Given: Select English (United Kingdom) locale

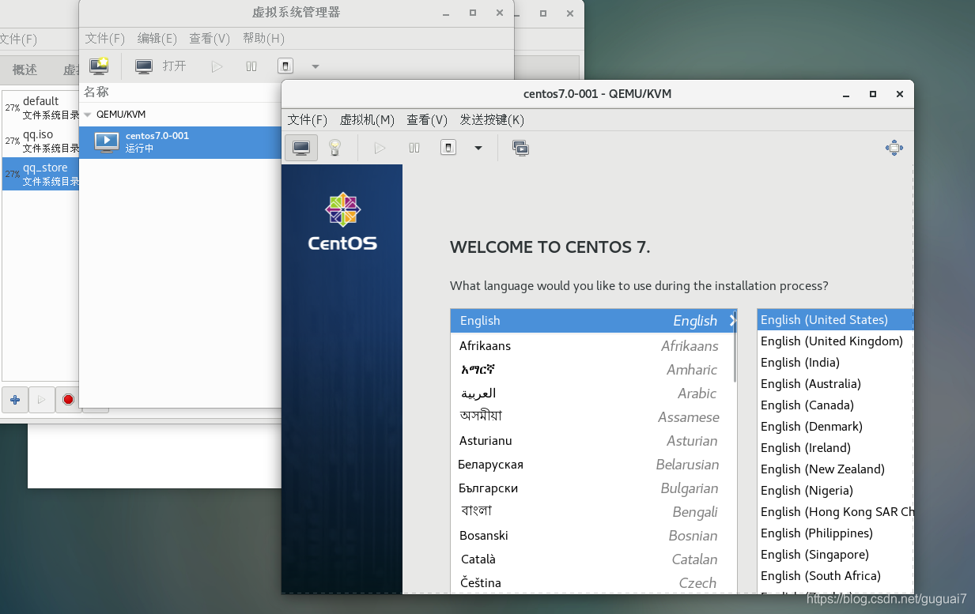Looking at the screenshot, I should 835,341.
